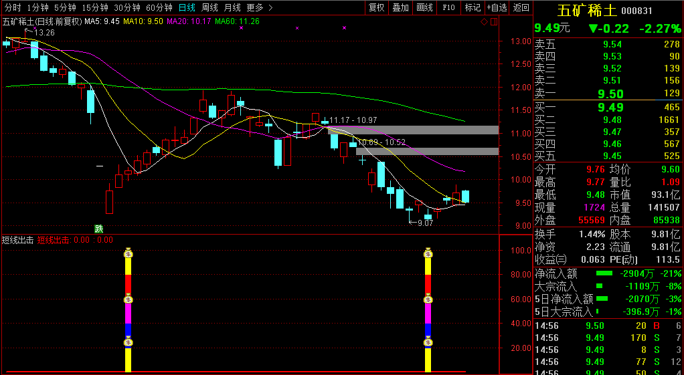Toggle 复权 price adjustment
This screenshot has width=684, height=375.
[x=377, y=7]
